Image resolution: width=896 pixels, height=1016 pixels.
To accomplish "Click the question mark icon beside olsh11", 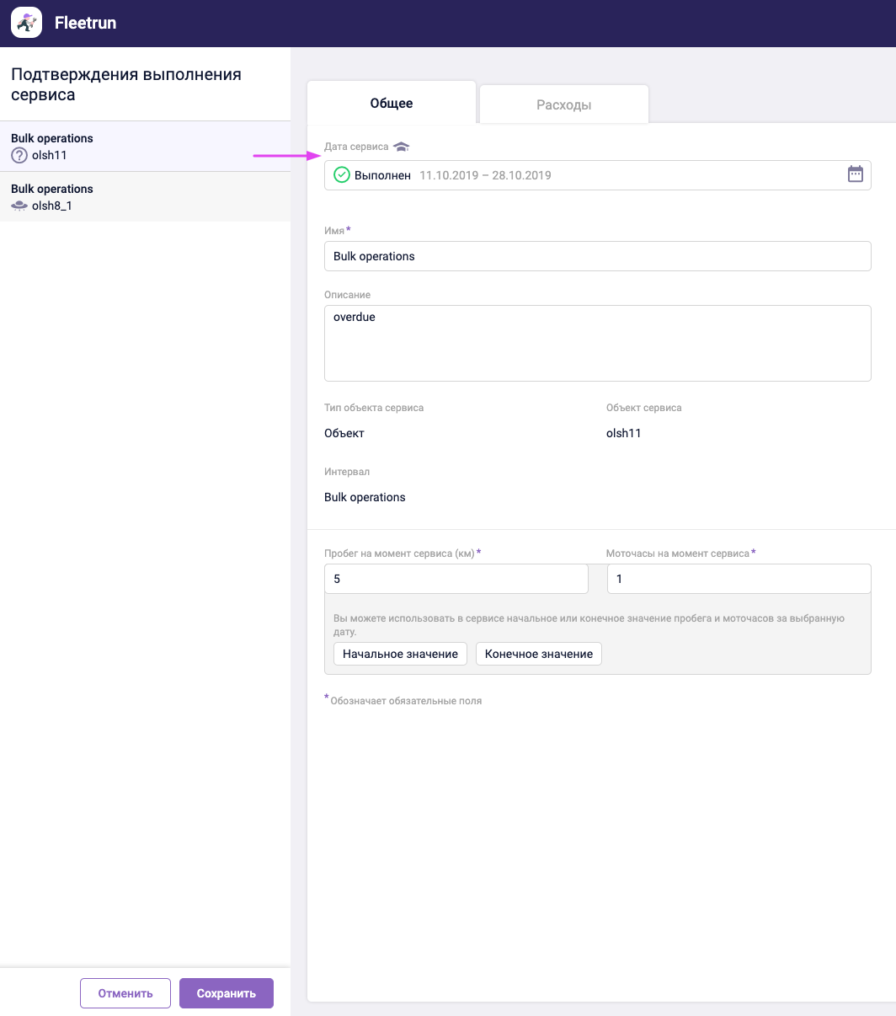I will [x=19, y=156].
